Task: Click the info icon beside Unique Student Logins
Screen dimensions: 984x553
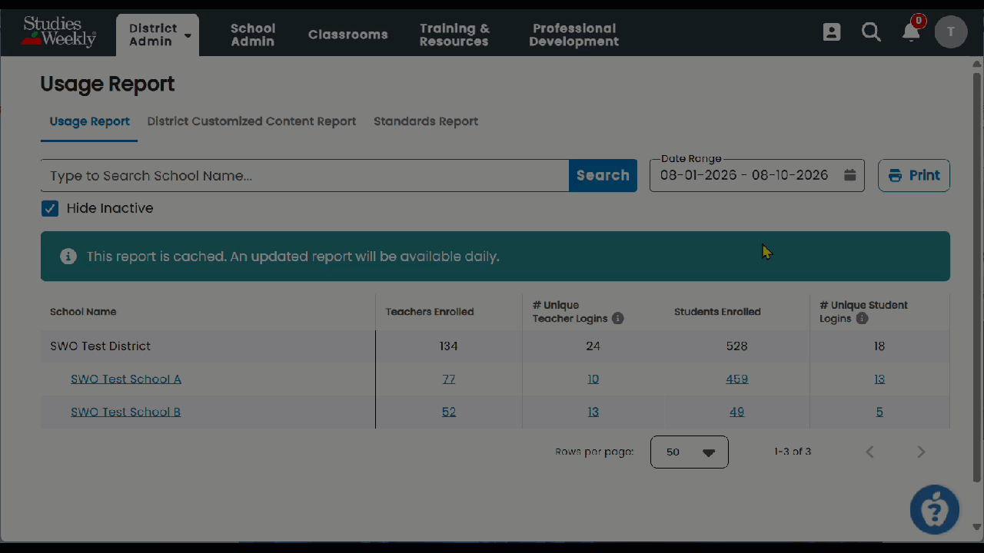Action: pos(862,318)
